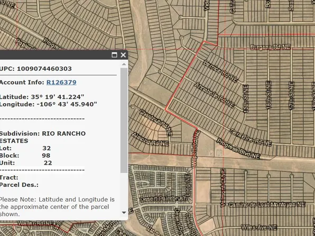
Task: Close the parcel info popup
Action: [x=123, y=55]
